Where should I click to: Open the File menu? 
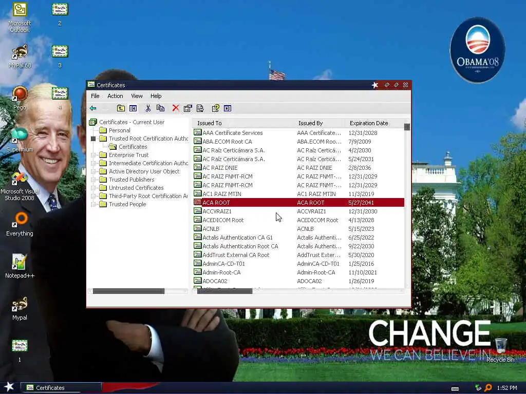click(x=95, y=96)
